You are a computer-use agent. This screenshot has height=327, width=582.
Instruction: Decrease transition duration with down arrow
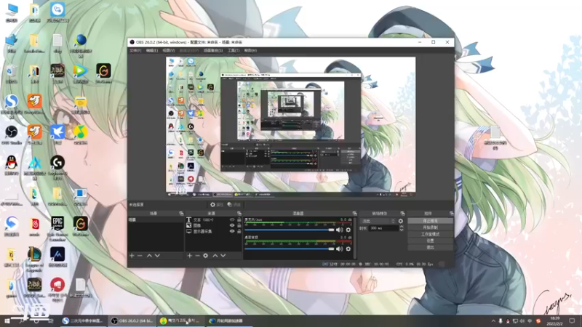point(402,230)
